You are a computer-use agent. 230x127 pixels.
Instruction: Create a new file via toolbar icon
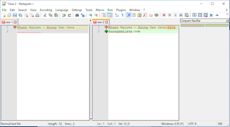pos(4,15)
